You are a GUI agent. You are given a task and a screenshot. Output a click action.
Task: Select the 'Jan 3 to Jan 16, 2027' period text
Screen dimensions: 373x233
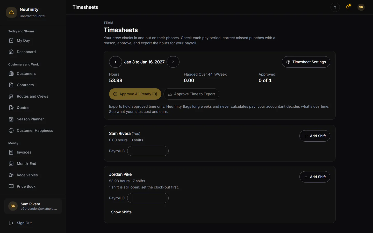pos(144,62)
